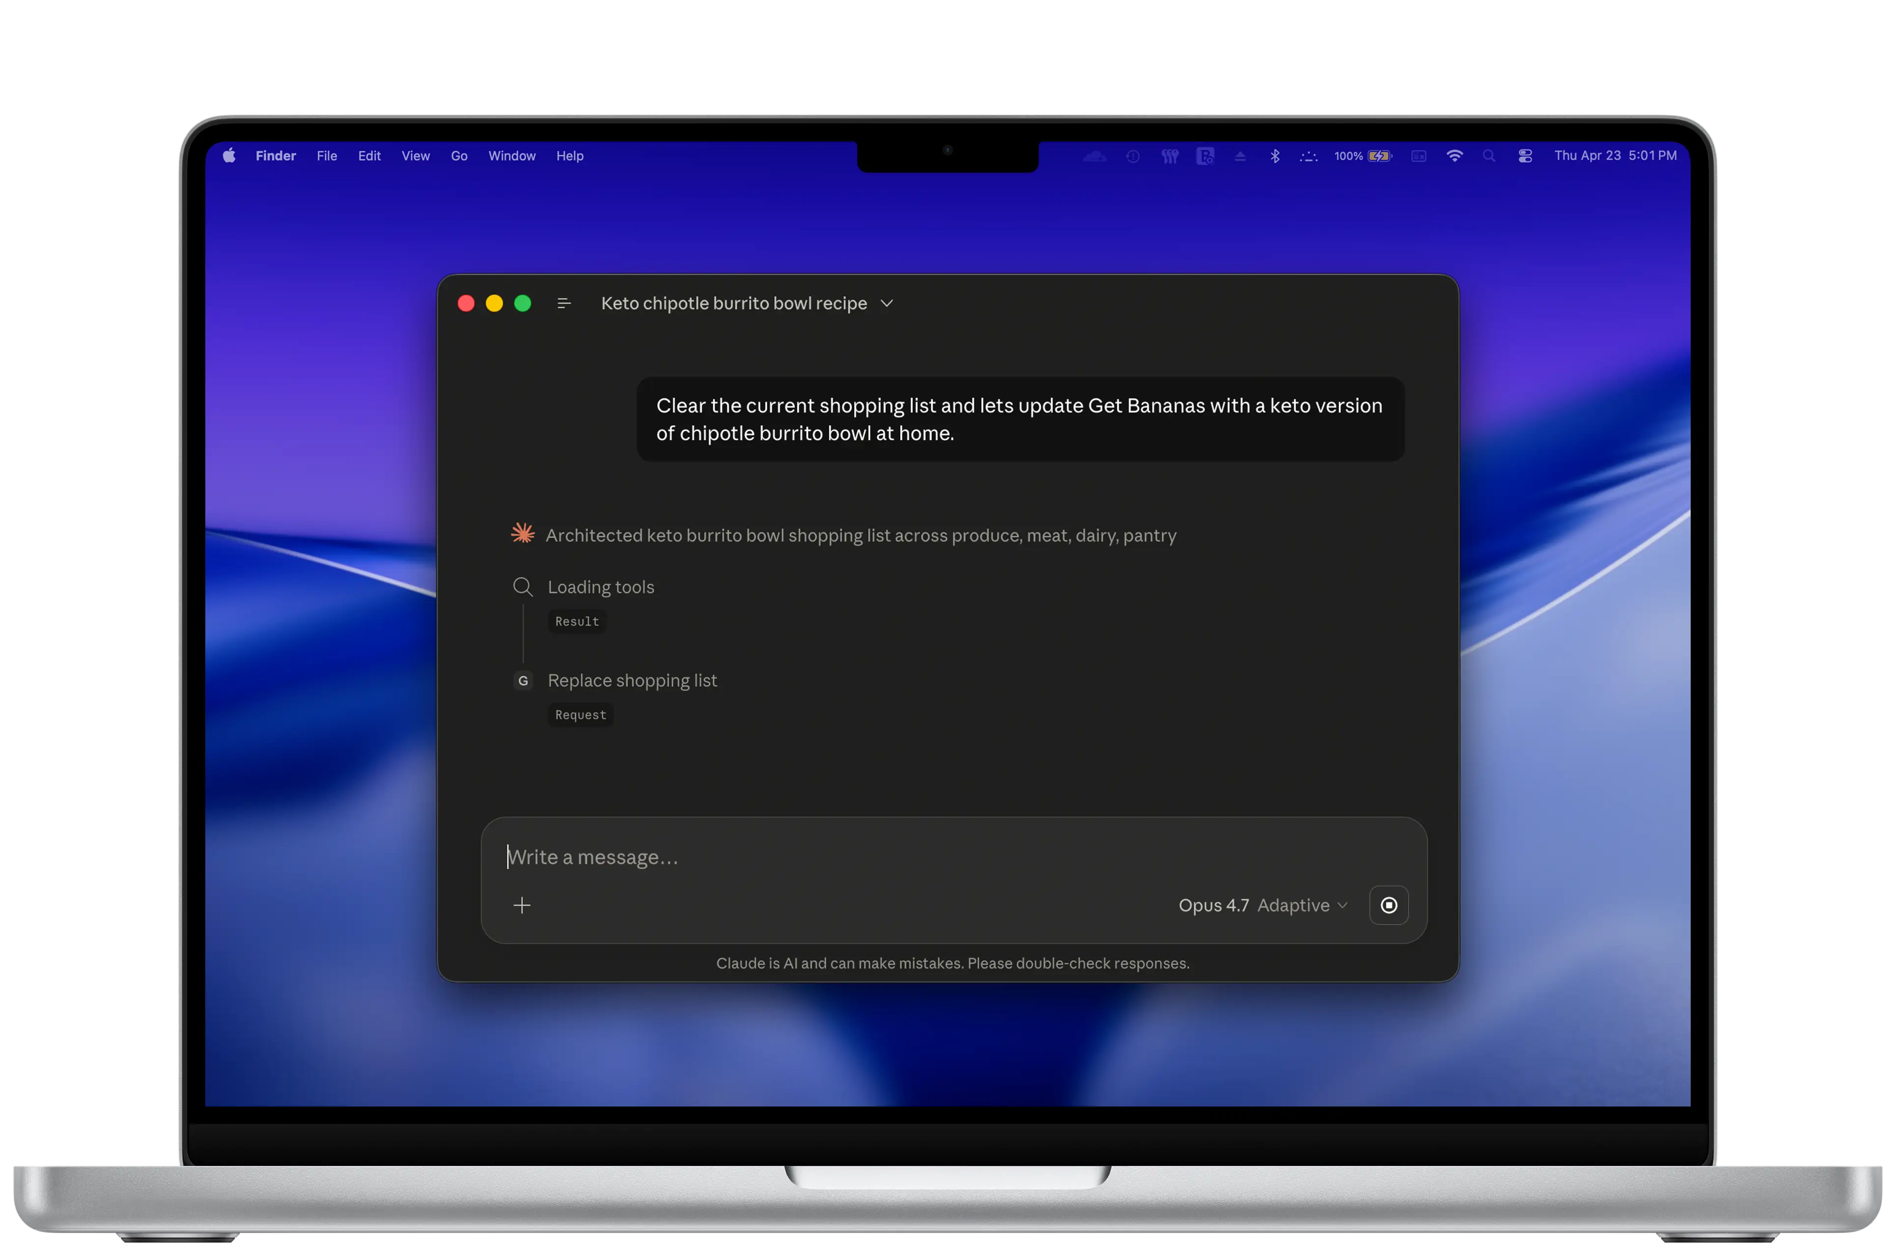Image resolution: width=1896 pixels, height=1248 pixels.
Task: Open Spotlight search
Action: tap(1488, 156)
